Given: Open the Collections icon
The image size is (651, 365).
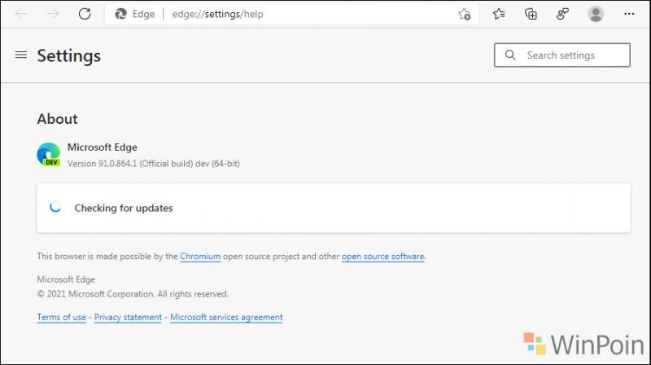Looking at the screenshot, I should (531, 14).
